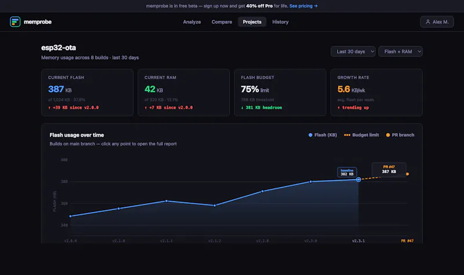Open the History tab
The image size is (464, 275).
tap(280, 22)
